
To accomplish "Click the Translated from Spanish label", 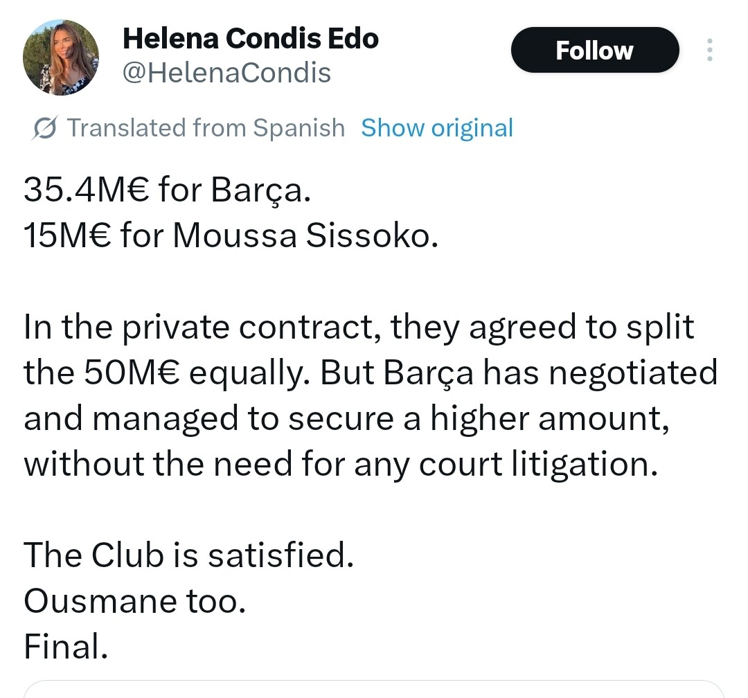I will coord(205,128).
